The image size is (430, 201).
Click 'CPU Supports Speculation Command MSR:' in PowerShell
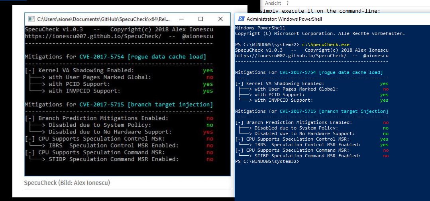click(298, 150)
